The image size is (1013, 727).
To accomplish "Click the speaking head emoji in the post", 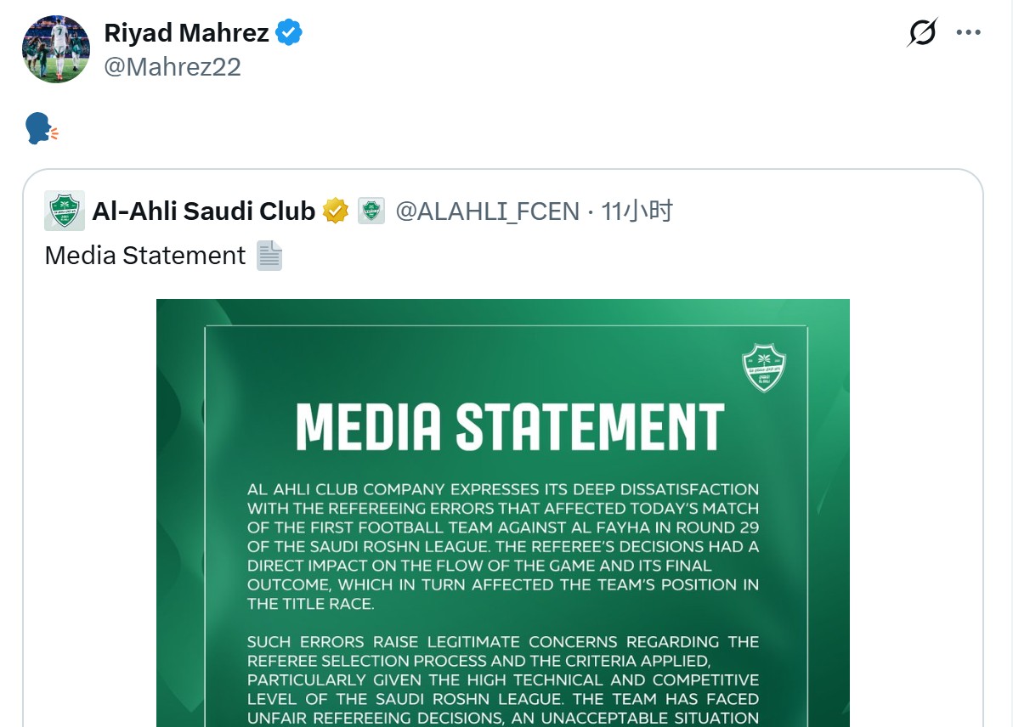I will point(42,129).
